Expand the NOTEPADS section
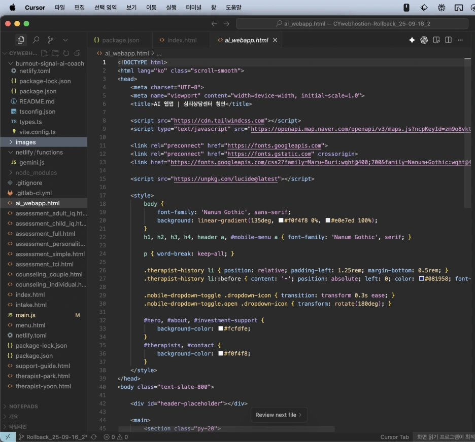The height and width of the screenshot is (442, 475). [x=23, y=406]
